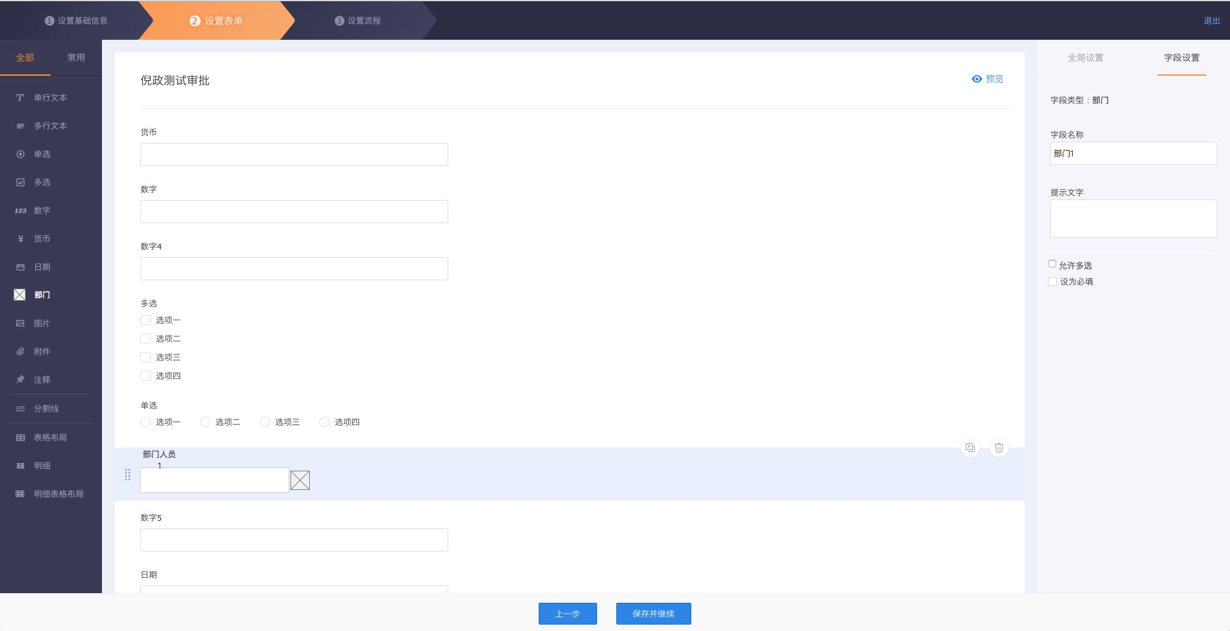The image size is (1230, 631).
Task: Insert the 表格布局 component icon
Action: coord(21,437)
